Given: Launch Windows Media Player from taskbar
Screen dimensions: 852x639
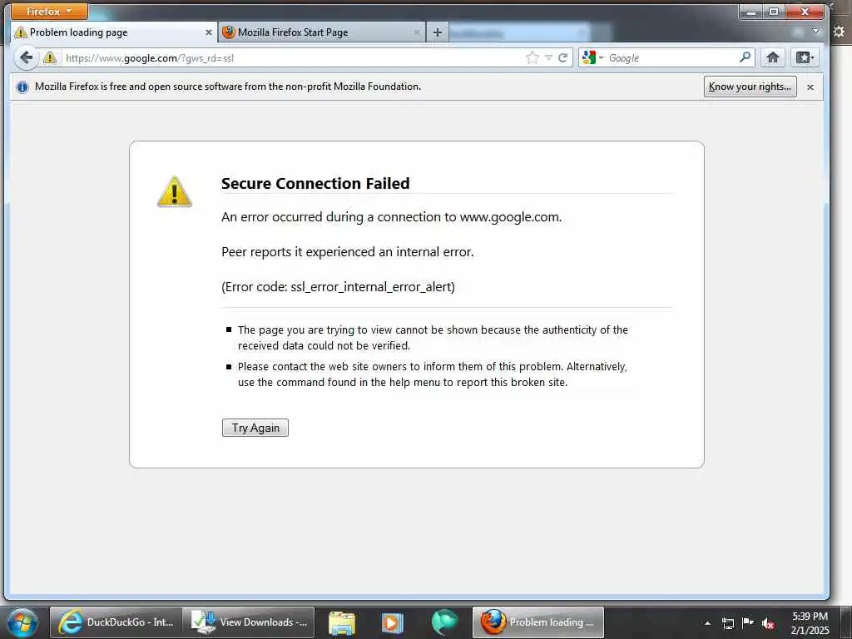Looking at the screenshot, I should tap(392, 622).
